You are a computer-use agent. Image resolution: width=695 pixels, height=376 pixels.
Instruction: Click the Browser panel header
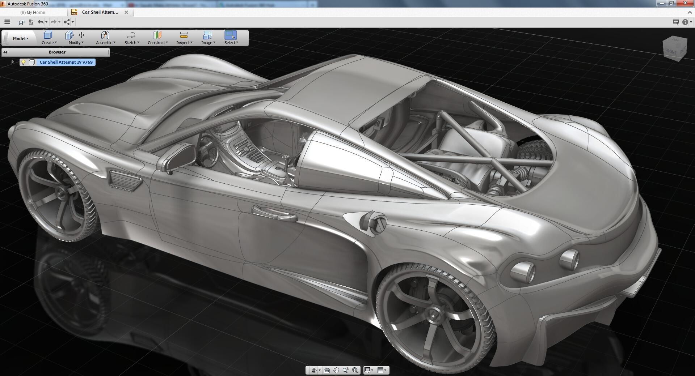point(55,52)
